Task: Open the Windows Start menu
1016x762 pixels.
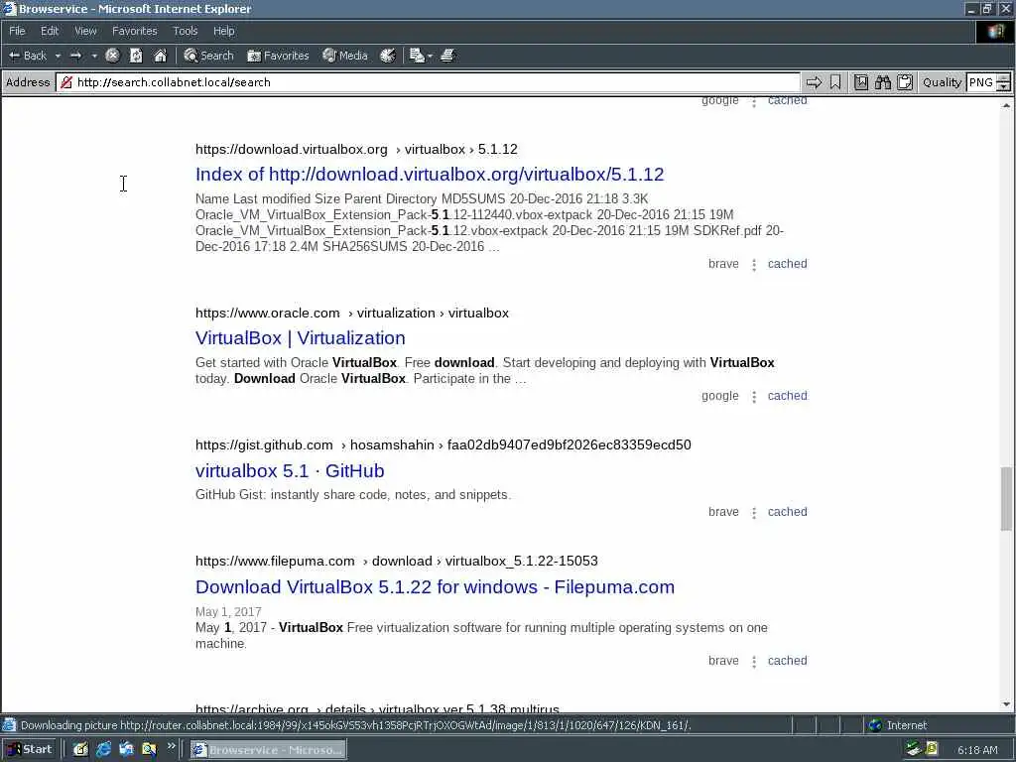Action: 29,750
